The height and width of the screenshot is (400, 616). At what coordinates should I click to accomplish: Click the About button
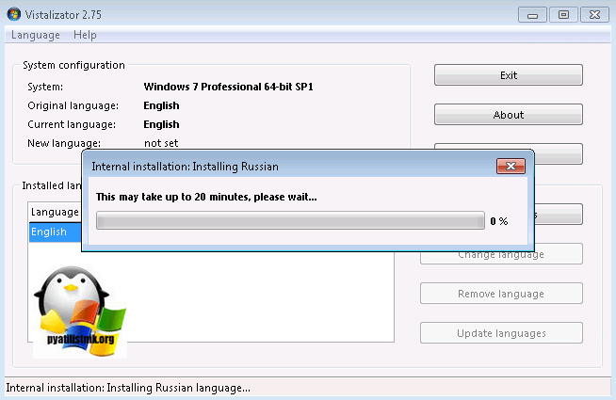[509, 115]
